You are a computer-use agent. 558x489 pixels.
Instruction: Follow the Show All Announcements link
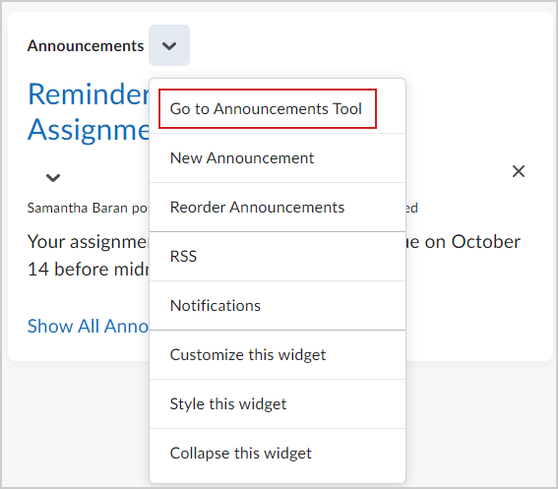click(x=88, y=326)
